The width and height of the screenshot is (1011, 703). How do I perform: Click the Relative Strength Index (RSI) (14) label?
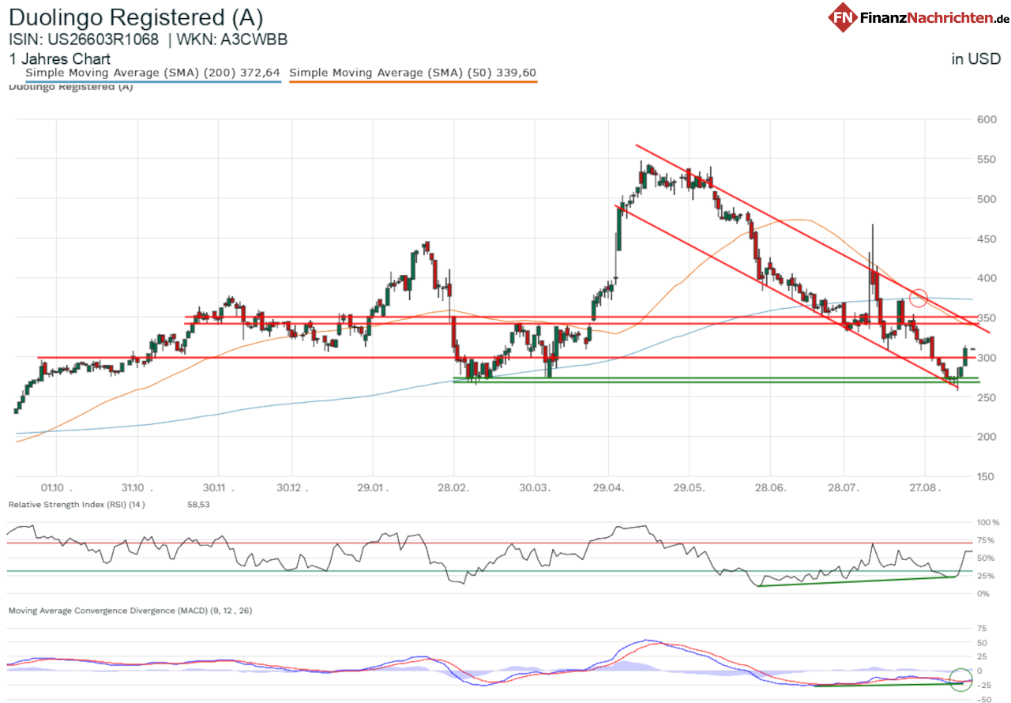77,504
